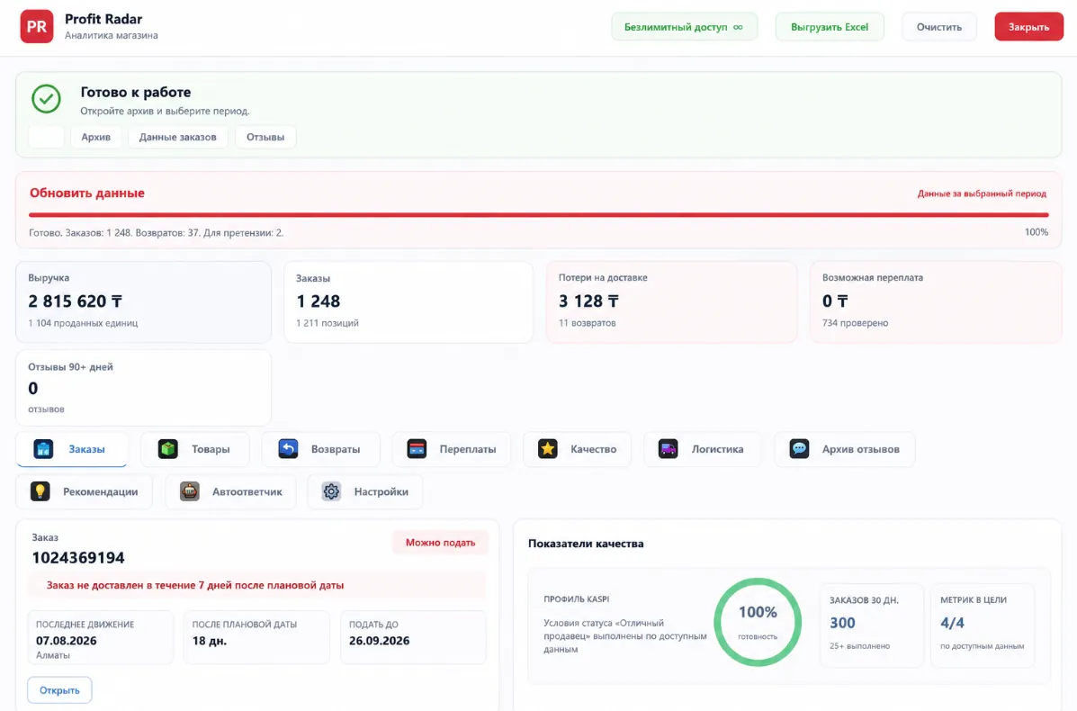Open the Рекомендации tab
Image resolution: width=1077 pixels, height=711 pixels.
tap(84, 492)
